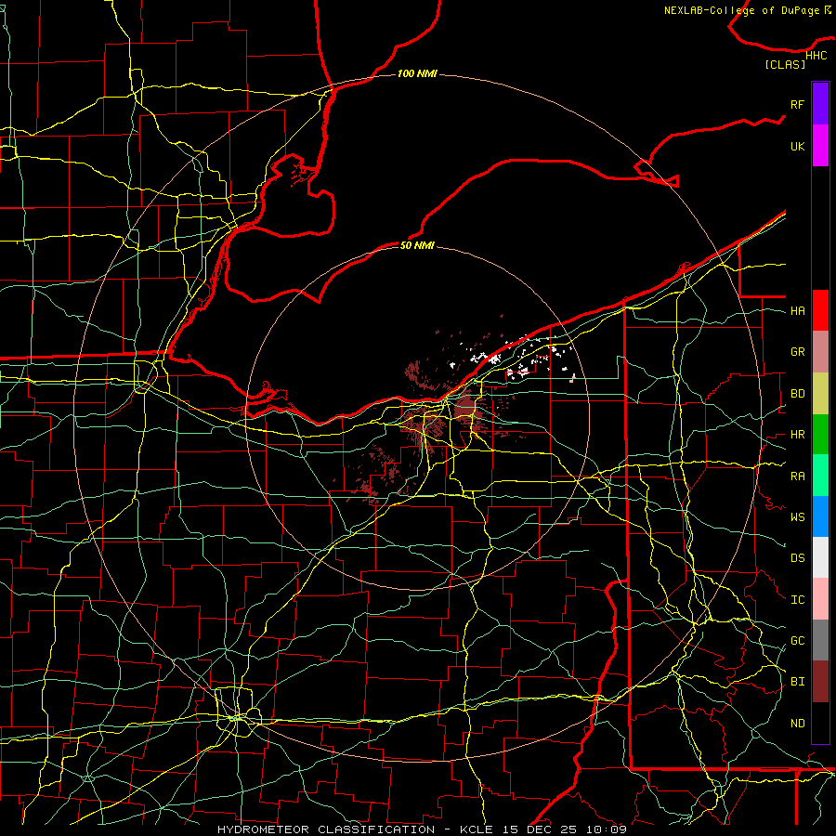Click the WS legend label
836x836 pixels.
click(x=798, y=516)
